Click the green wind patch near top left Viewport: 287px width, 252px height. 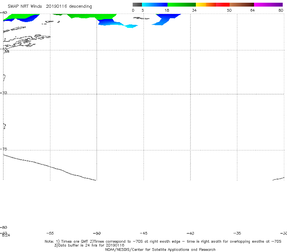pyautogui.click(x=22, y=16)
